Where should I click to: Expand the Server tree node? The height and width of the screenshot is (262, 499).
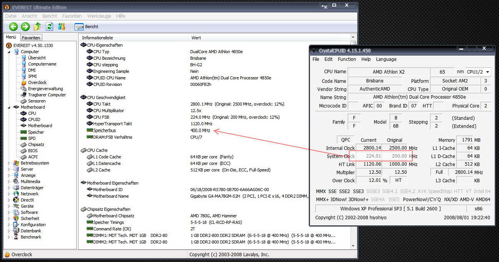(x=10, y=169)
